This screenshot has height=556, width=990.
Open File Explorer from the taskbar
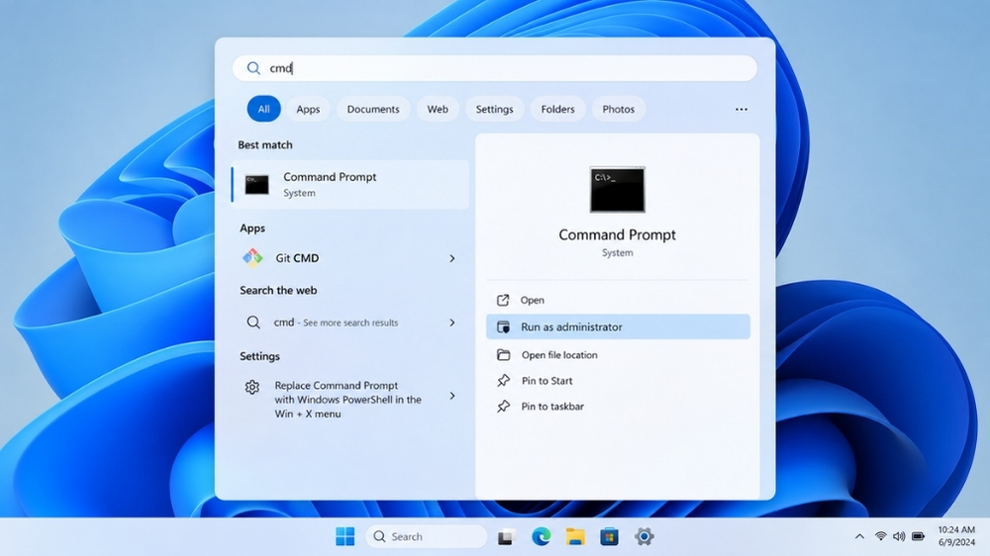[x=575, y=536]
